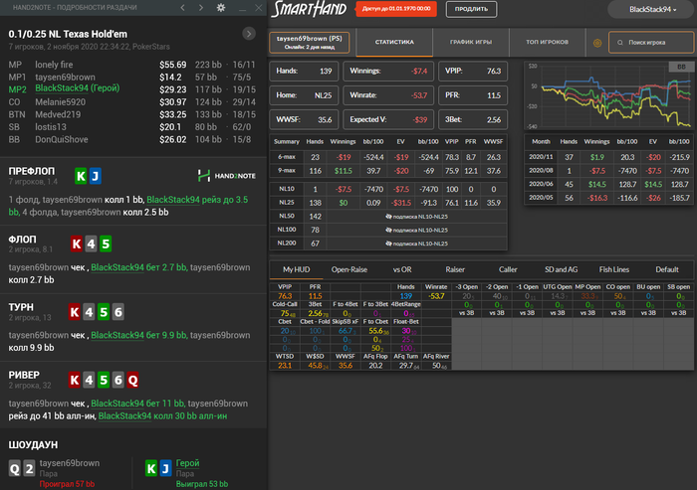
Task: Click the green K preflop card
Action: [81, 176]
